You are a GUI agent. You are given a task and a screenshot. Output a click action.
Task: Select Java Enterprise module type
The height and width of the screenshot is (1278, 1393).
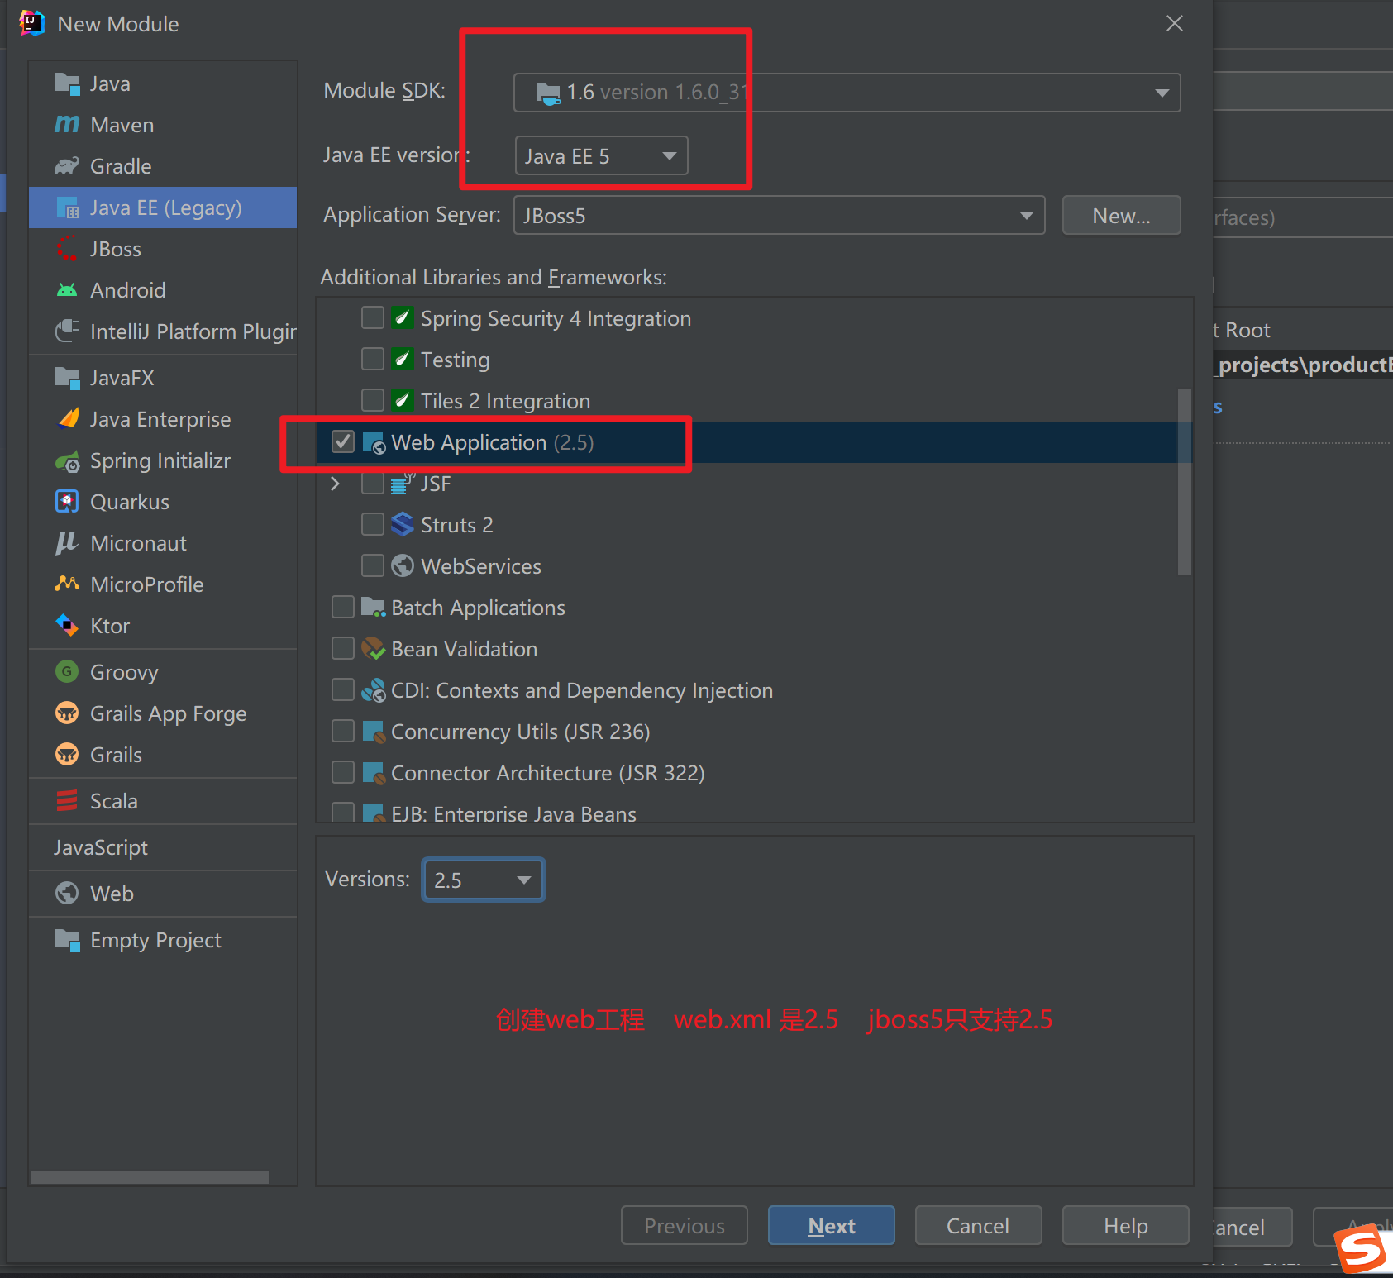163,419
